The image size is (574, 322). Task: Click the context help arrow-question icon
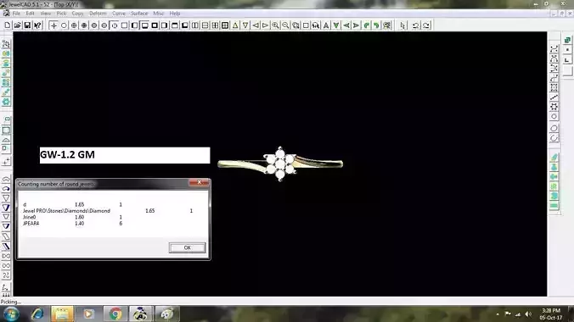(x=37, y=25)
